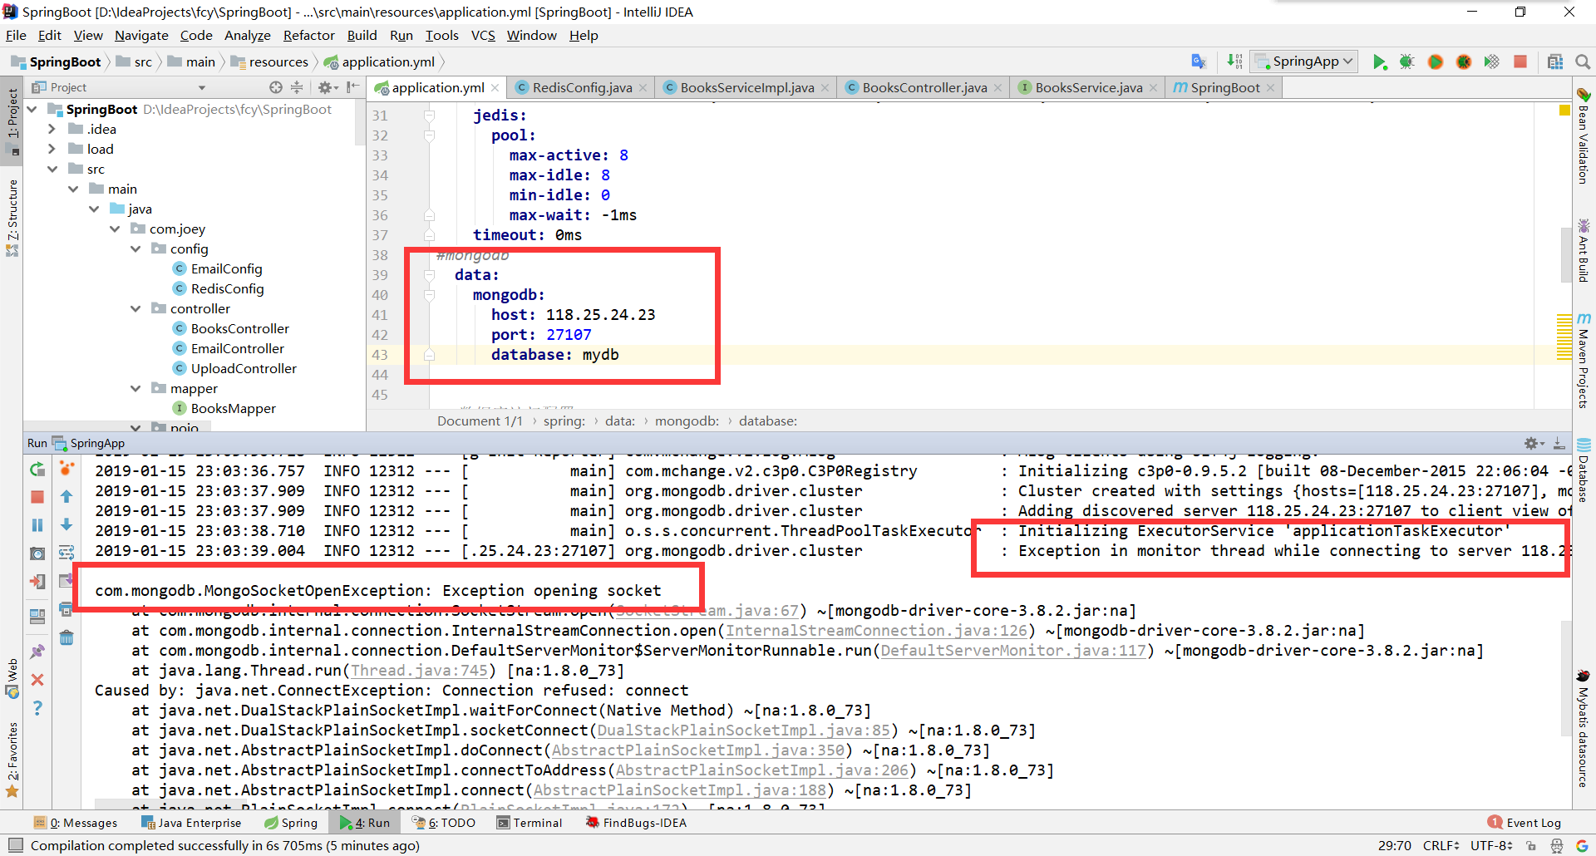
Task: Collapse the controller package
Action: 135,308
